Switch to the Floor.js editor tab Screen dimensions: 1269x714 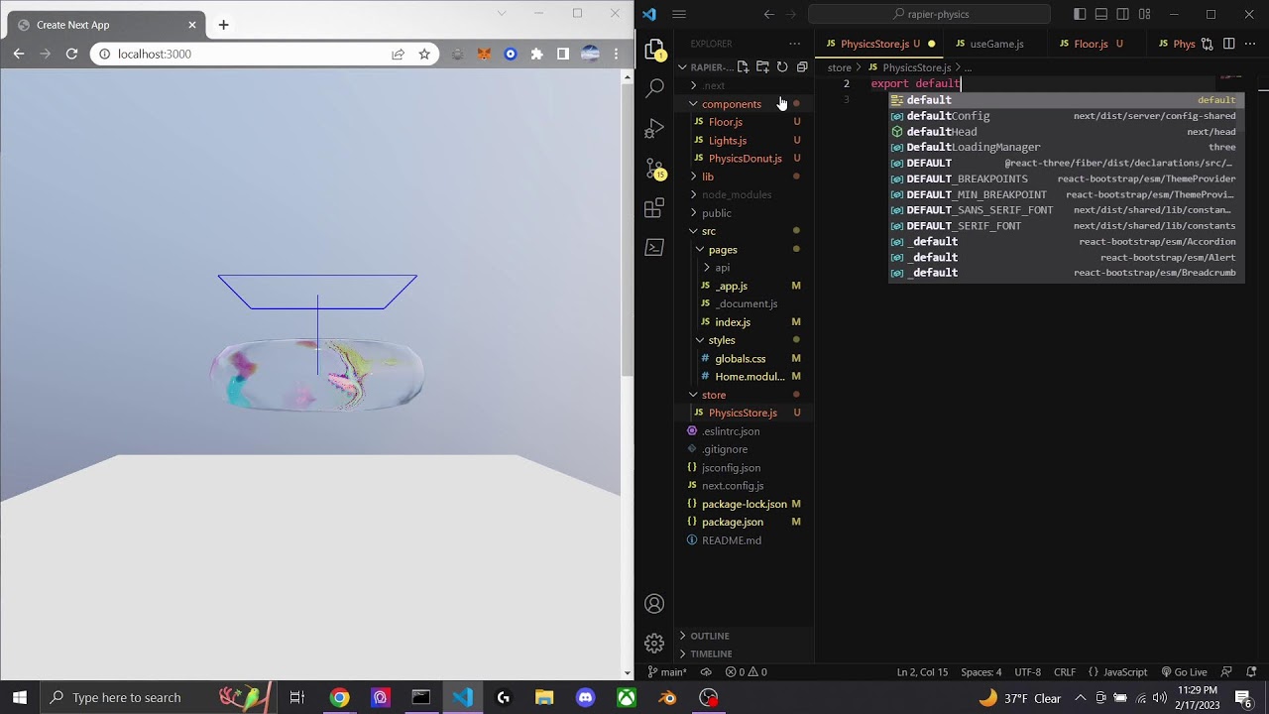tap(1091, 44)
